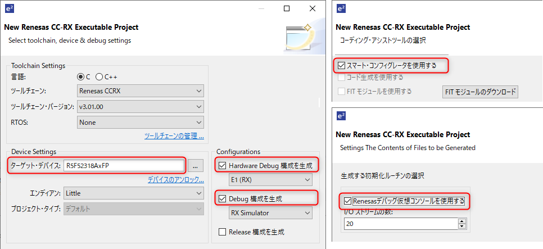Increase I/O stream count with up arrow
Viewport: 543px width, 249px height.
click(x=462, y=221)
